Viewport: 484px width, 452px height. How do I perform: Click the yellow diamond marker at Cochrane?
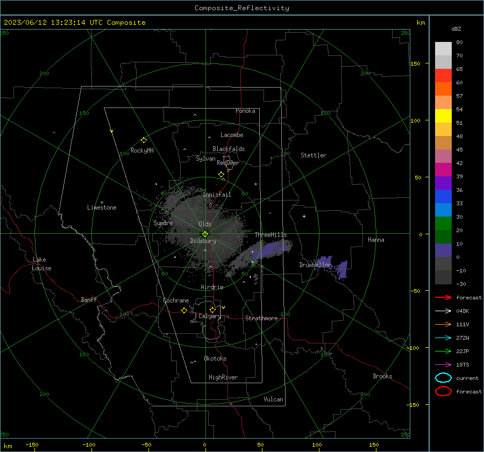(x=184, y=310)
